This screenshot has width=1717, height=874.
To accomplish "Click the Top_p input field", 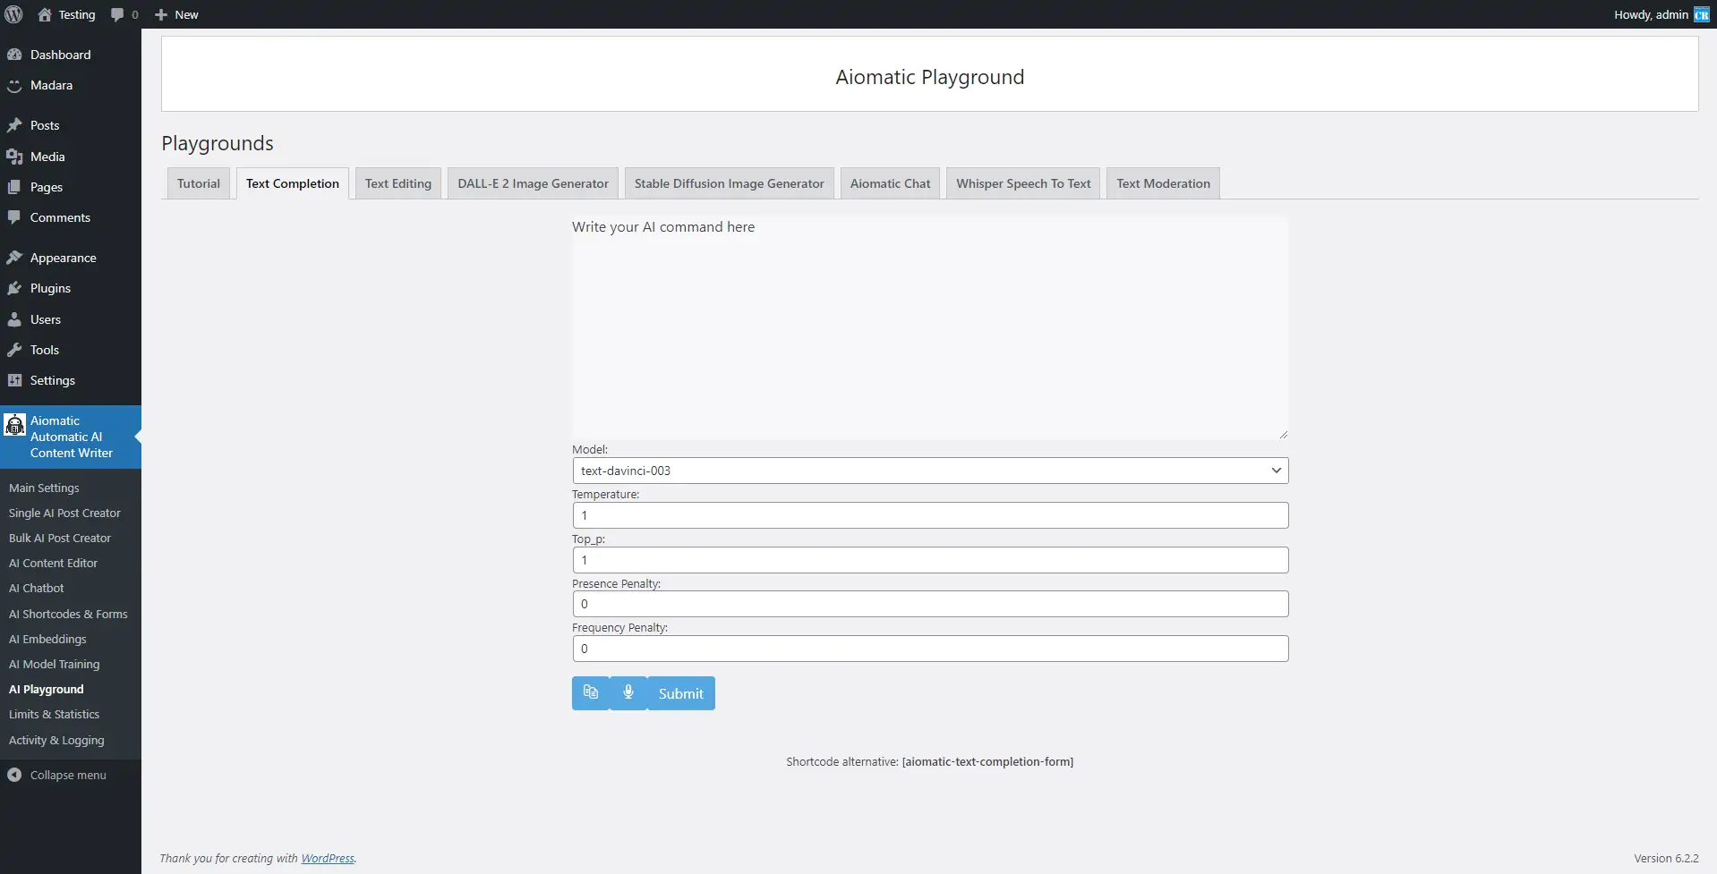I will tap(930, 560).
